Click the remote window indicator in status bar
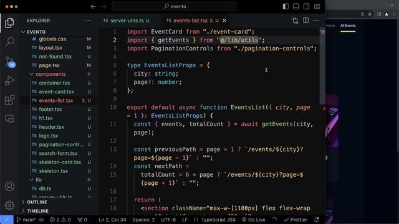399x224 pixels. coord(7,220)
